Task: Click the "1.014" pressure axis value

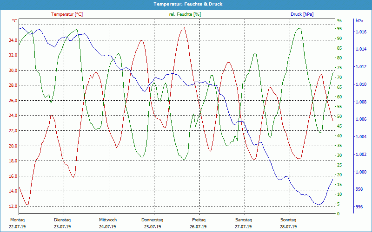Action: coord(361,49)
